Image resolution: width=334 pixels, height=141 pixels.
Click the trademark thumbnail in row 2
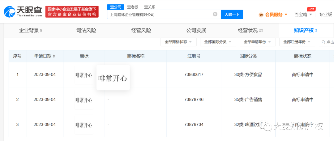(x=84, y=100)
